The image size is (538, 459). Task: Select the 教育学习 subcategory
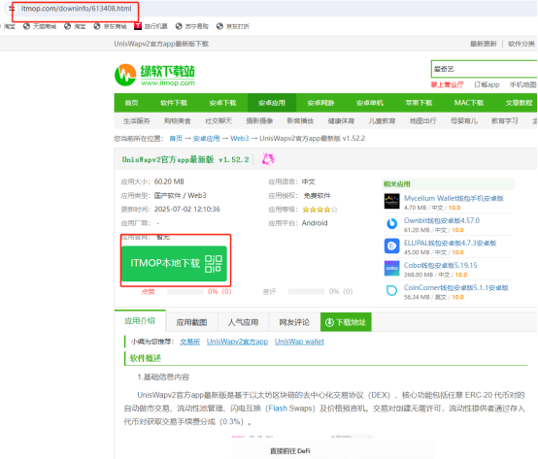(x=505, y=121)
